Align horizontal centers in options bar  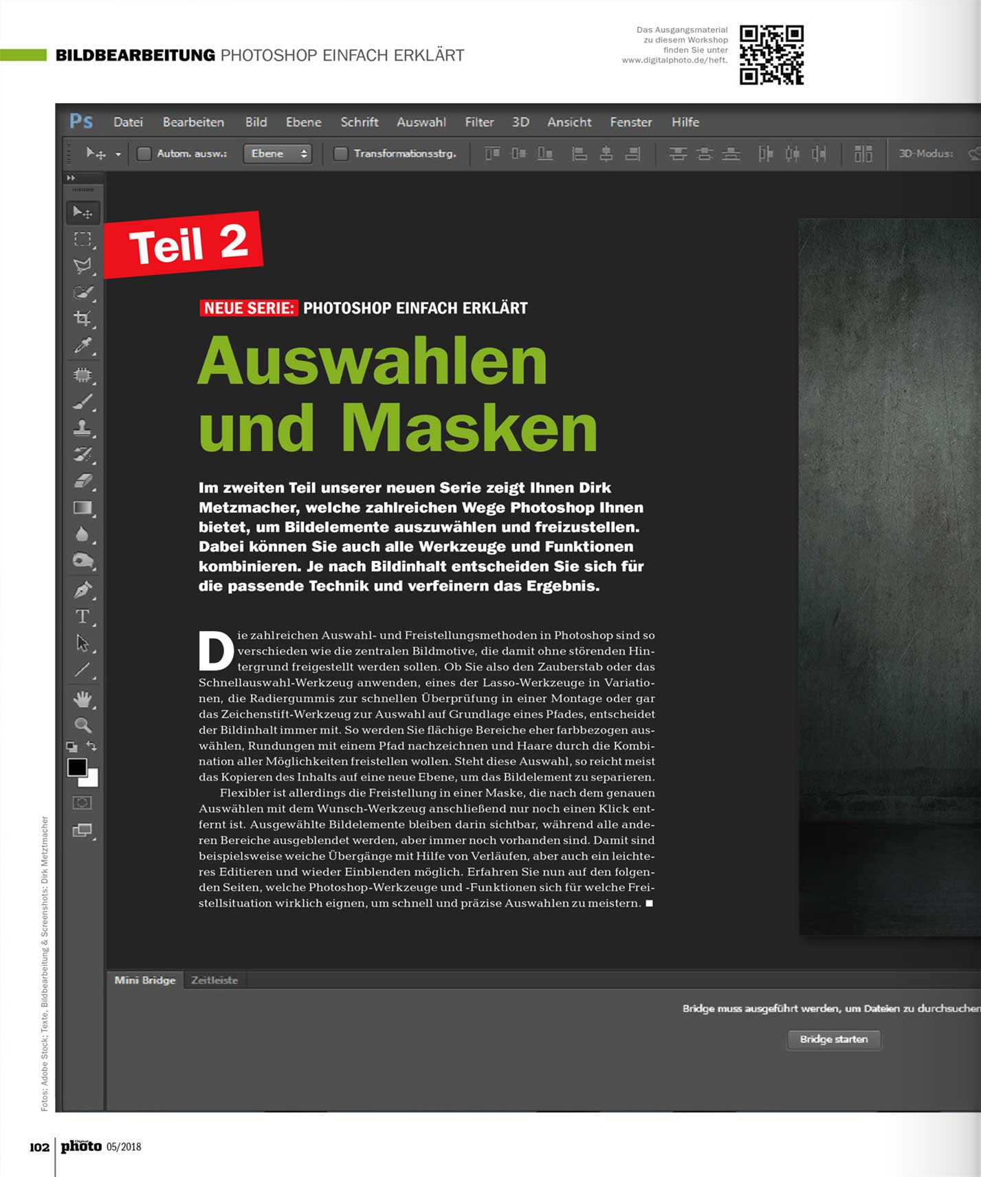[x=606, y=153]
